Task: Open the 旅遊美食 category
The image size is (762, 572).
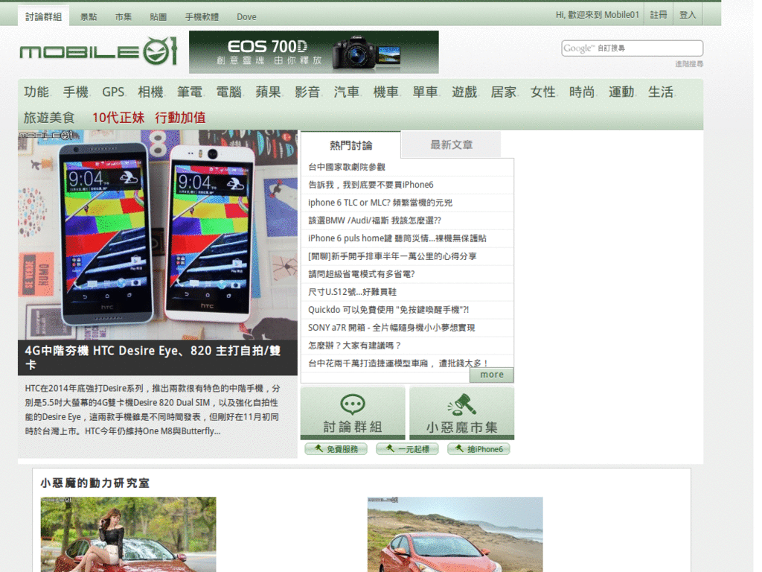Action: click(49, 118)
